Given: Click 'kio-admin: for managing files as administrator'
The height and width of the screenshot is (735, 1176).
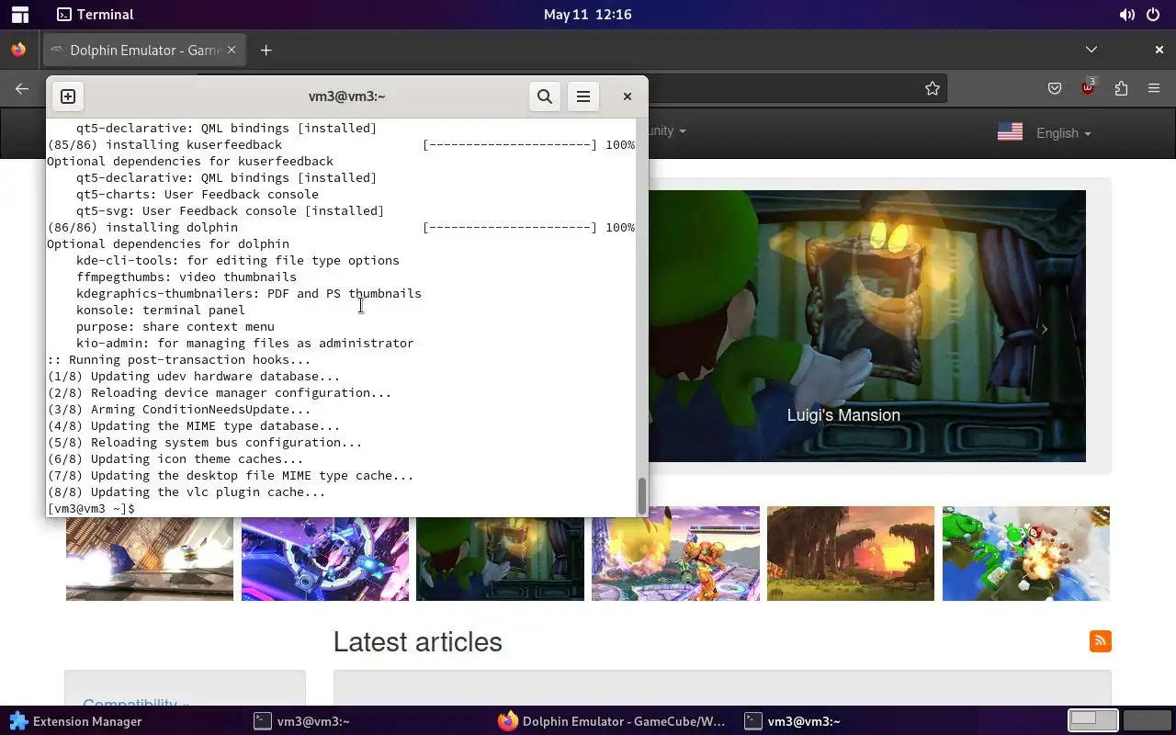Looking at the screenshot, I should tap(245, 343).
